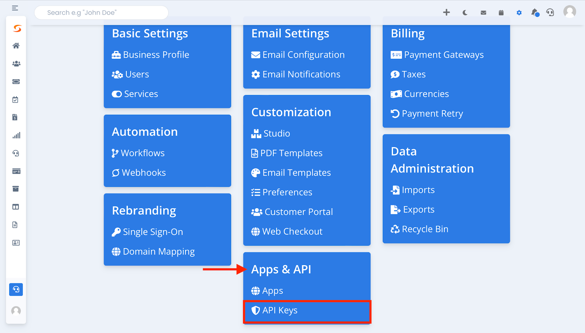This screenshot has width=585, height=333.
Task: Click the profile avatar in the top corner
Action: click(569, 12)
